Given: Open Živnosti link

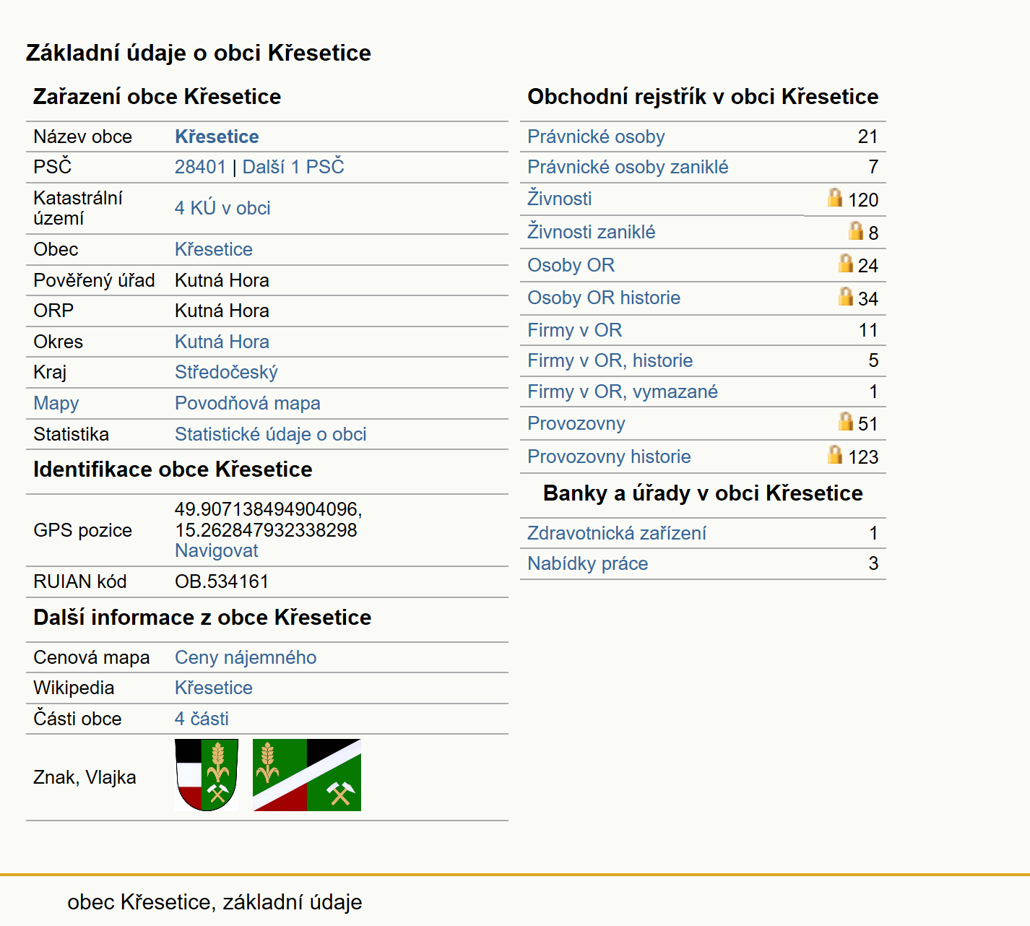Looking at the screenshot, I should coord(559,199).
